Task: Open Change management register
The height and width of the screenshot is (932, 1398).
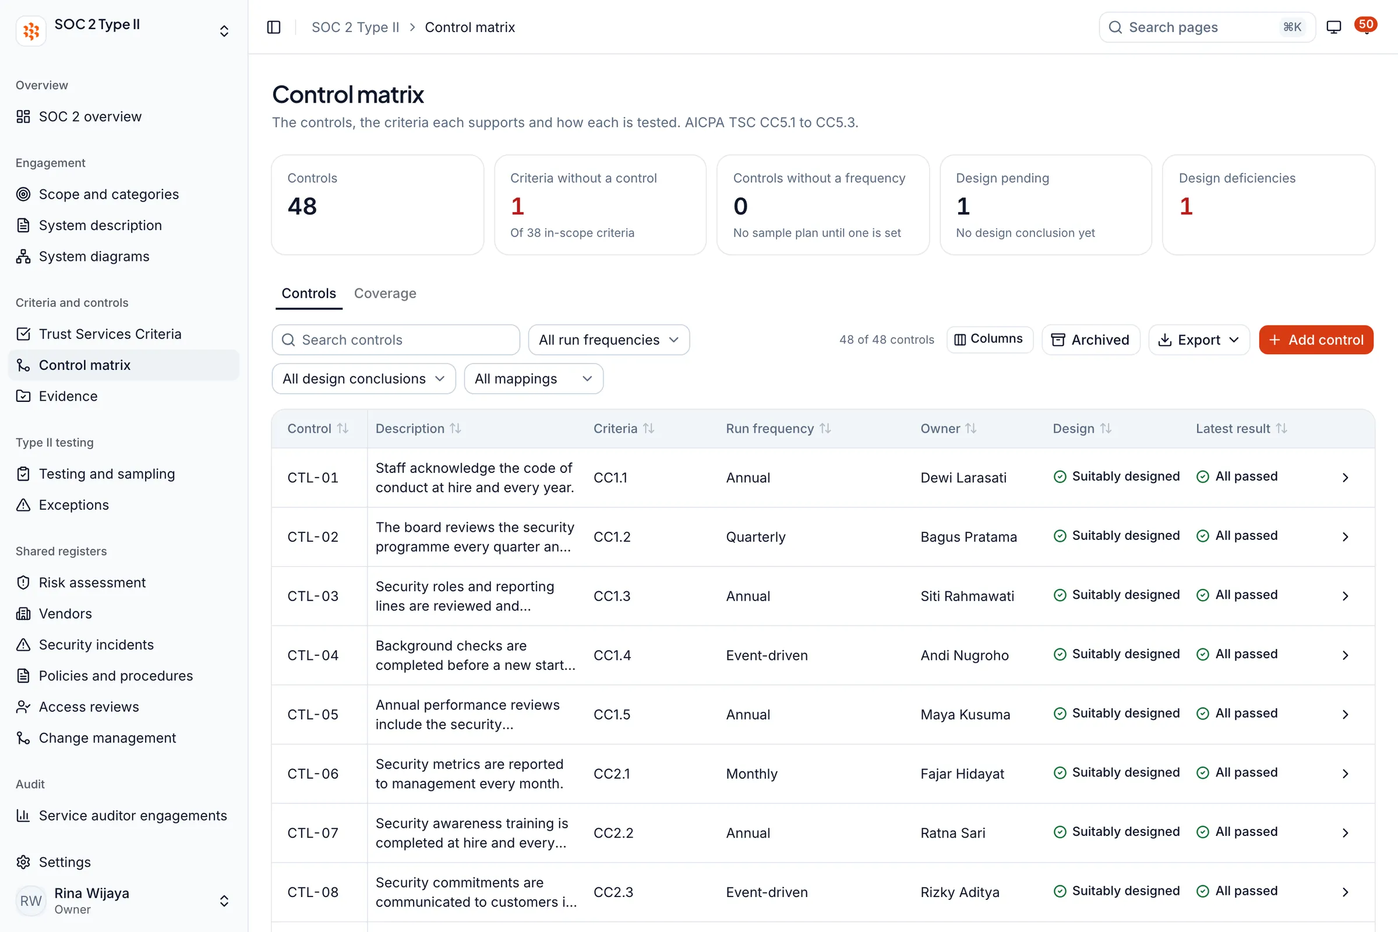Action: (123, 737)
